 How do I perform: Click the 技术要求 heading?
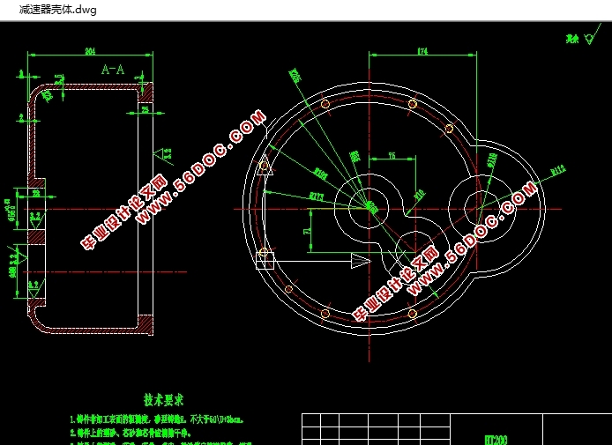(168, 400)
